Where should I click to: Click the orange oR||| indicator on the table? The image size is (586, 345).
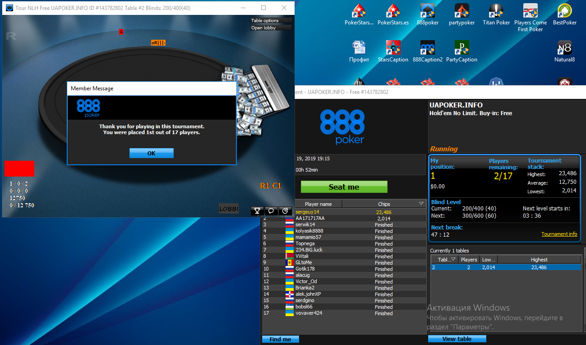coord(158,42)
